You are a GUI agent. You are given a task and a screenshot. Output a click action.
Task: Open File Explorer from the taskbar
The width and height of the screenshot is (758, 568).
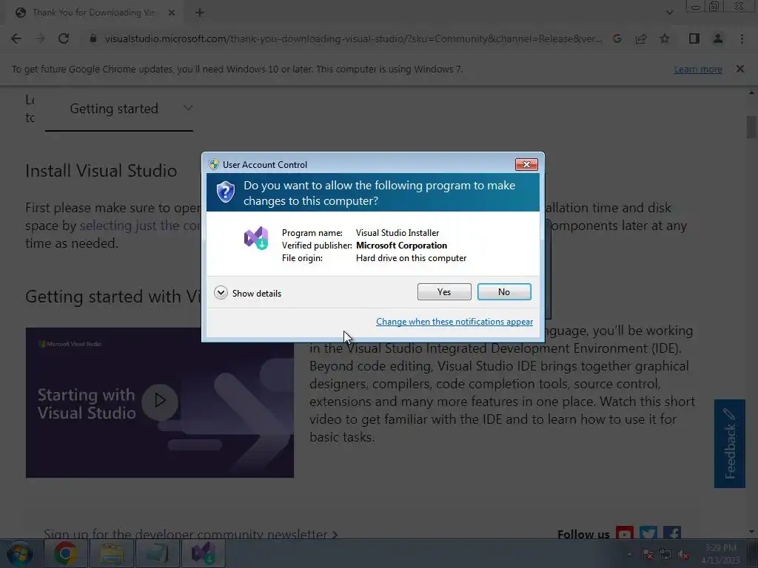click(x=112, y=553)
